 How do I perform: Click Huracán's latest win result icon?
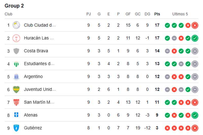pyautogui.click(x=195, y=38)
